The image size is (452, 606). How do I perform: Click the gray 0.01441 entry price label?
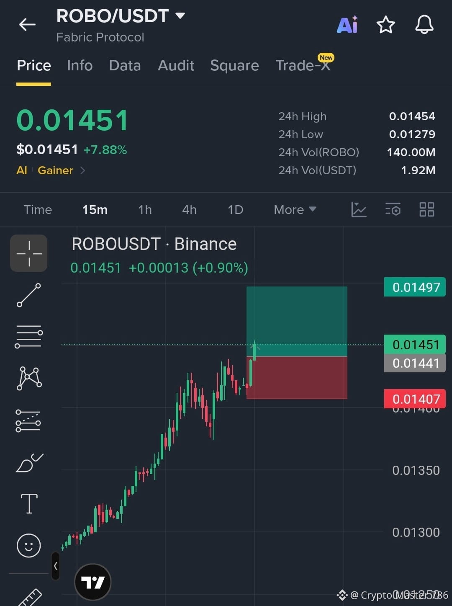pyautogui.click(x=415, y=363)
